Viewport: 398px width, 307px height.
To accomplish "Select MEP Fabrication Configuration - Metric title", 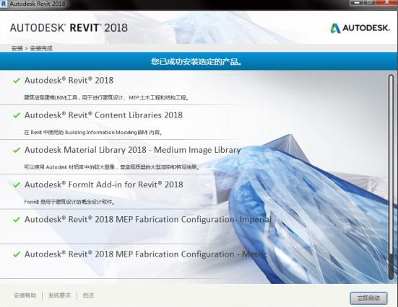I will click(x=145, y=254).
